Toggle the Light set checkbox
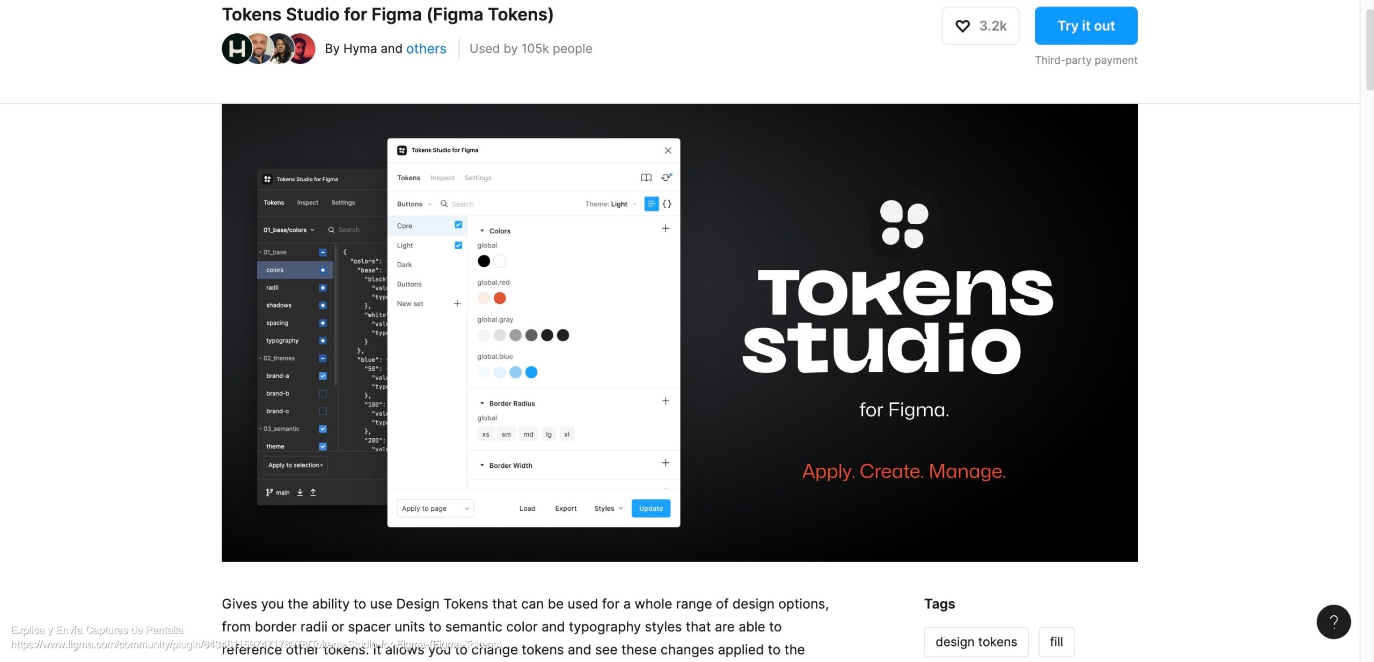 pos(458,245)
